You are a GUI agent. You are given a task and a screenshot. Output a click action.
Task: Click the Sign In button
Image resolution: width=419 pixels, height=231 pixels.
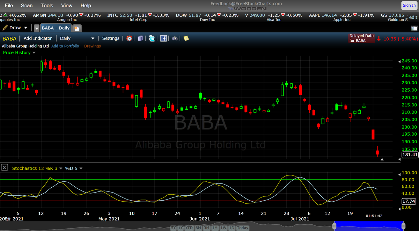(409, 5)
